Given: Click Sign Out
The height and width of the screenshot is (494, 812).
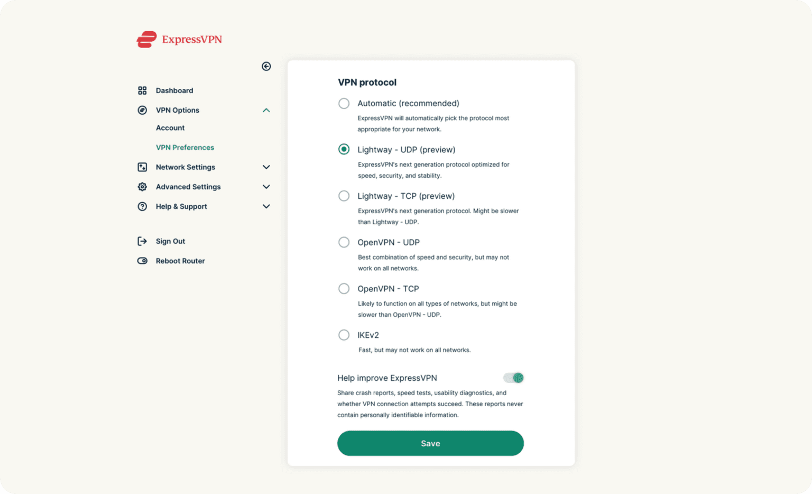Looking at the screenshot, I should [x=170, y=241].
